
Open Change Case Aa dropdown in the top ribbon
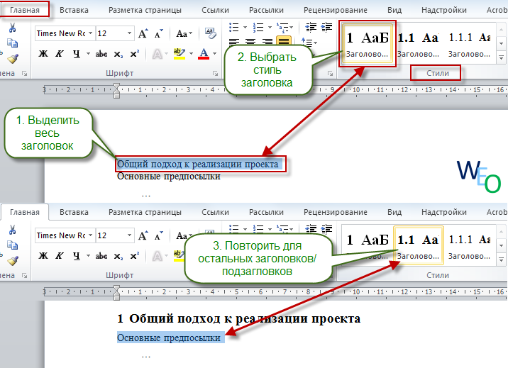tap(184, 33)
